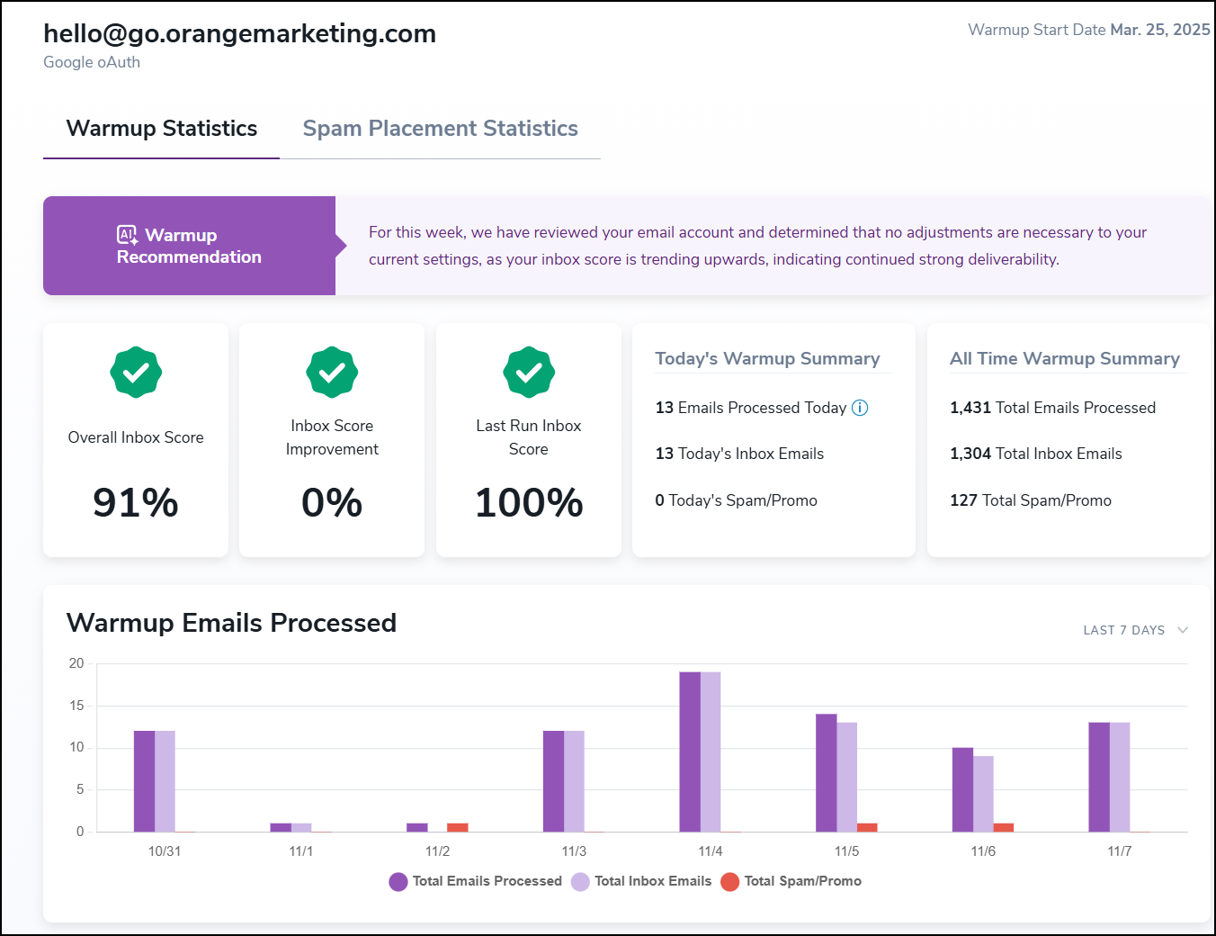1216x936 pixels.
Task: Click the green checkmark badge above Overall Inbox Score
Action: pyautogui.click(x=136, y=372)
